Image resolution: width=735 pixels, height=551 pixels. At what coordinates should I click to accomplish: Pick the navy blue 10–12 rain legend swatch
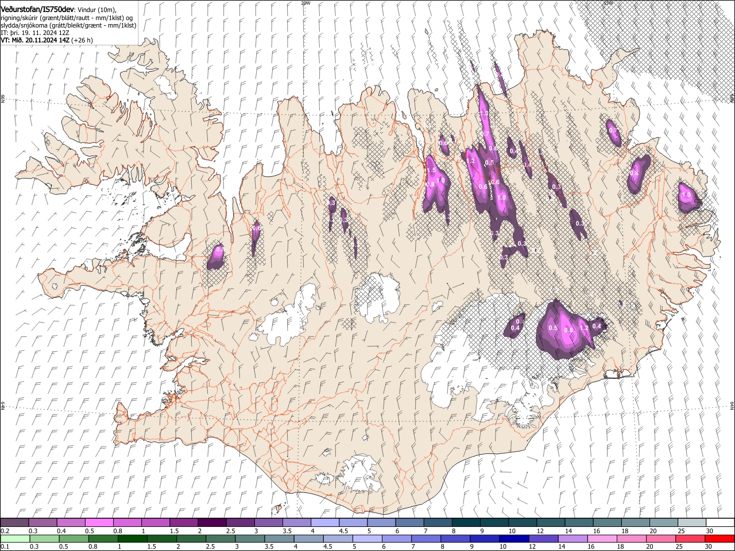coord(515,539)
